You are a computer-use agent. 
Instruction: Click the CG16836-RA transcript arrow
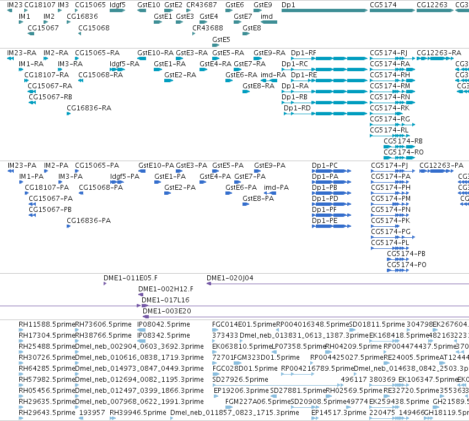coord(69,114)
